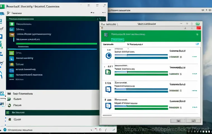Click the blue circle icon in the left window status bar
The image size is (212, 134).
tap(5, 130)
